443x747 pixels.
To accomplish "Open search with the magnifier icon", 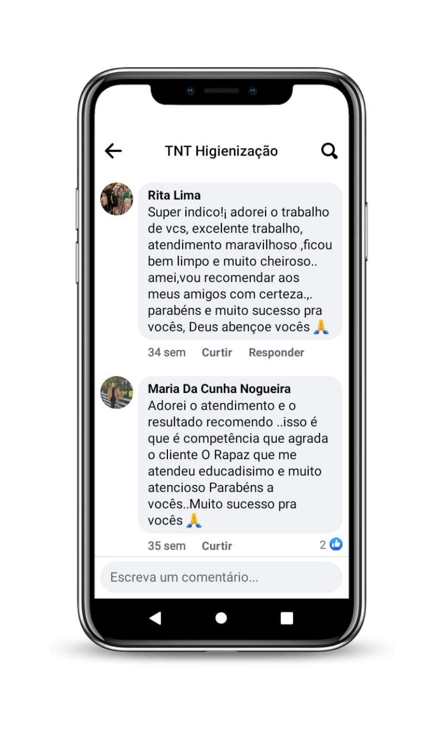I will [329, 151].
